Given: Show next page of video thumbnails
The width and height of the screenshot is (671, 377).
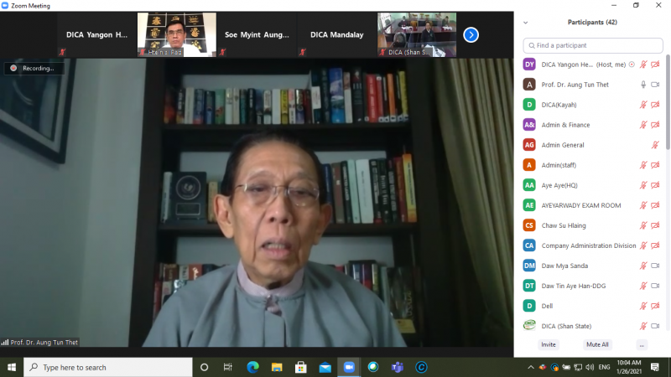Looking at the screenshot, I should [x=471, y=34].
